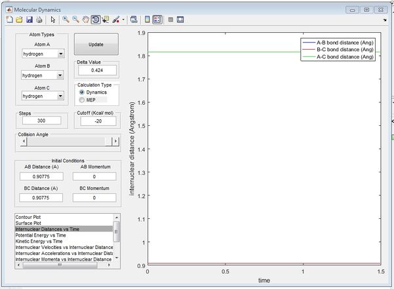The width and height of the screenshot is (394, 289).
Task: Select Internuclear Momenta vs Internuclear Distance
Action: 64,260
